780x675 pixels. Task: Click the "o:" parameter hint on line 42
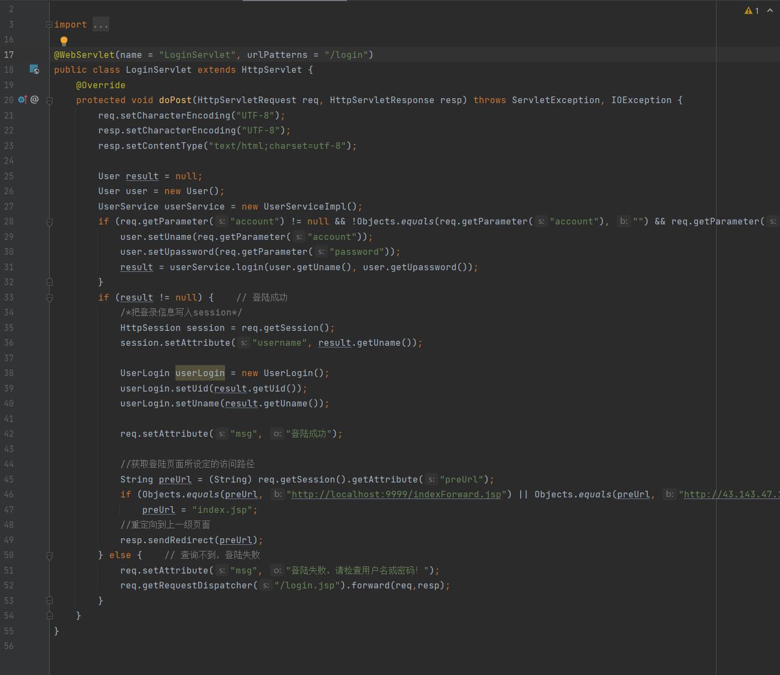[277, 434]
